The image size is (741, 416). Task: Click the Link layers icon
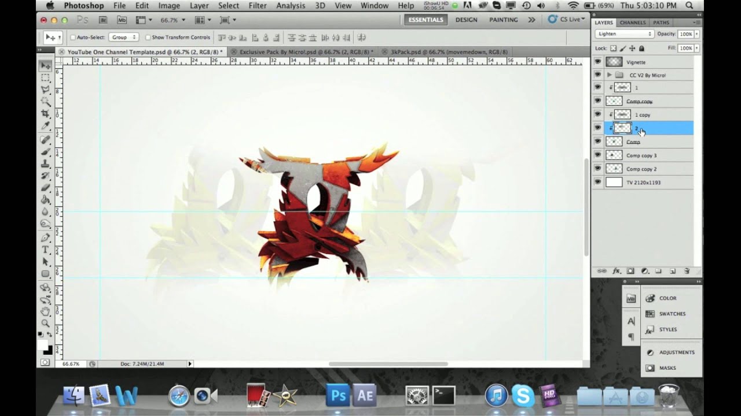pyautogui.click(x=602, y=271)
